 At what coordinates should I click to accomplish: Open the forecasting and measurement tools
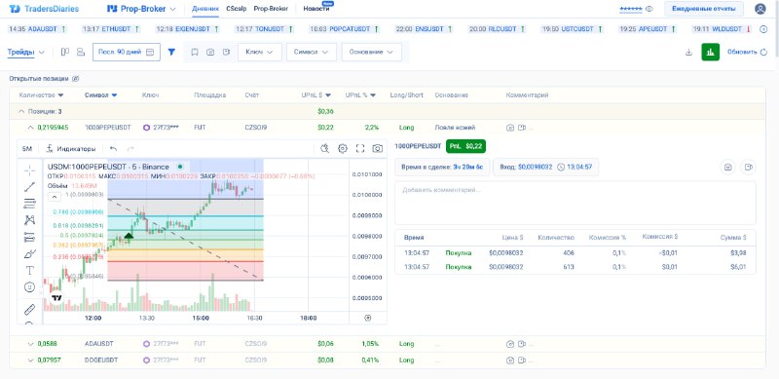pos(29,237)
